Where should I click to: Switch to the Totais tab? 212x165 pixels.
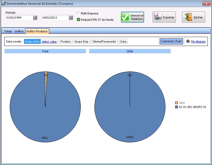[x=8, y=31]
